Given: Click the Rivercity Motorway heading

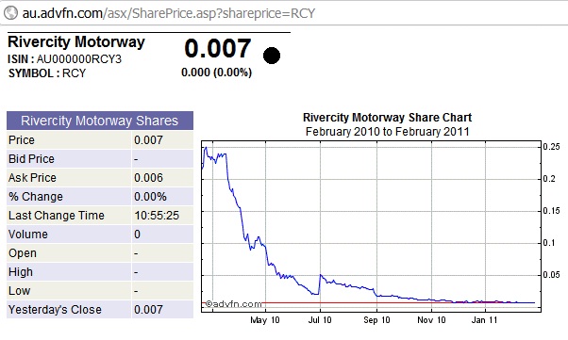Looking at the screenshot, I should click(76, 42).
